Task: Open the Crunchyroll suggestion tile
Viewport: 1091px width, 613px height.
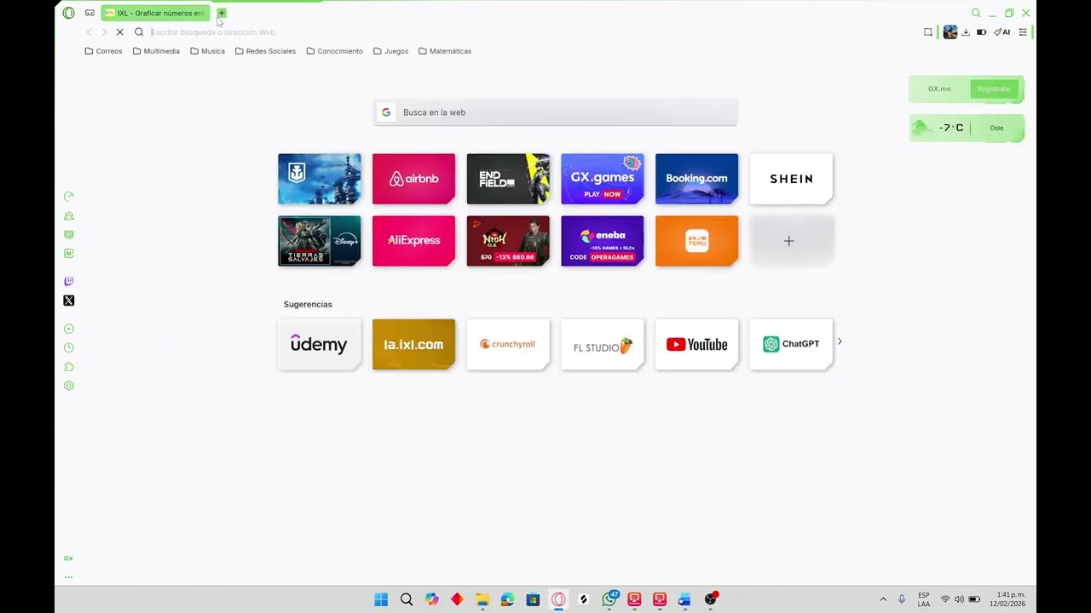Action: 508,344
